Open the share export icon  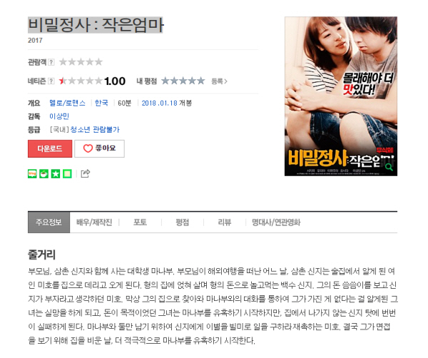pyautogui.click(x=86, y=173)
